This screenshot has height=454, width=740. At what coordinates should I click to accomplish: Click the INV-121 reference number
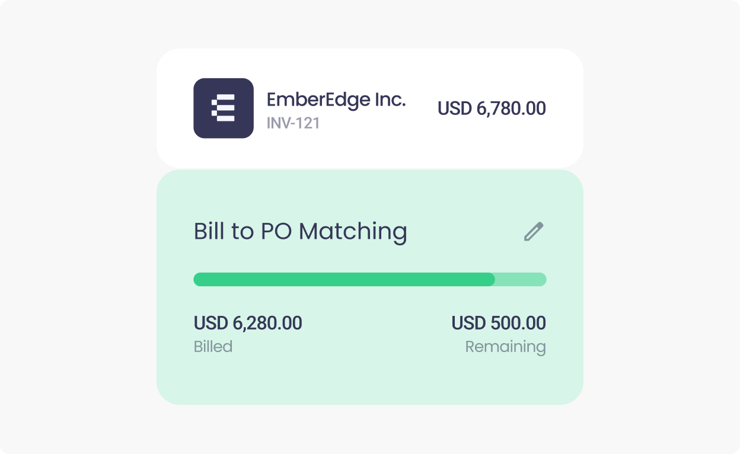click(x=293, y=123)
